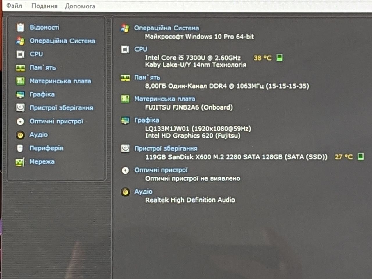Click the CPU heading link in summary
This screenshot has width=372, height=279.
(141, 49)
